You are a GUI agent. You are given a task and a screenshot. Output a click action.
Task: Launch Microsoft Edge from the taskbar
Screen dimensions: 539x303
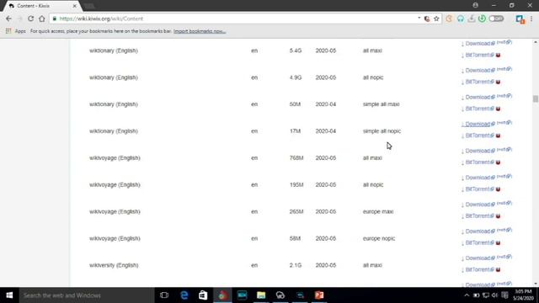coord(184,295)
